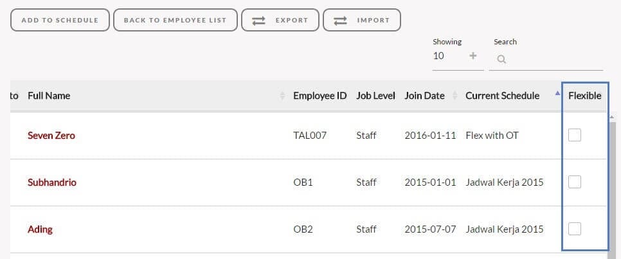
Task: Sort by the Employee ID column header
Action: pyautogui.click(x=319, y=96)
